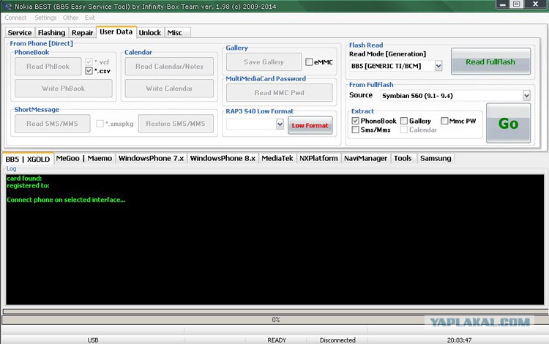Click the black log output area
549x344 pixels.
pyautogui.click(x=274, y=240)
